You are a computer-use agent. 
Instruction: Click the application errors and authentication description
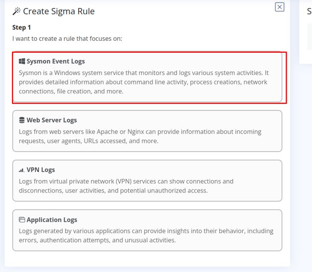(146, 236)
